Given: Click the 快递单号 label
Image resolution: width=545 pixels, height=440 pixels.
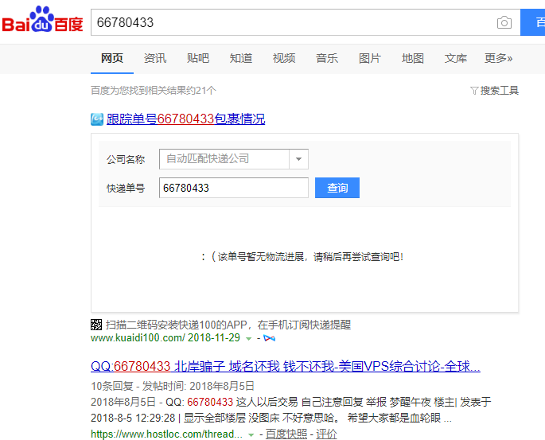Looking at the screenshot, I should point(126,188).
